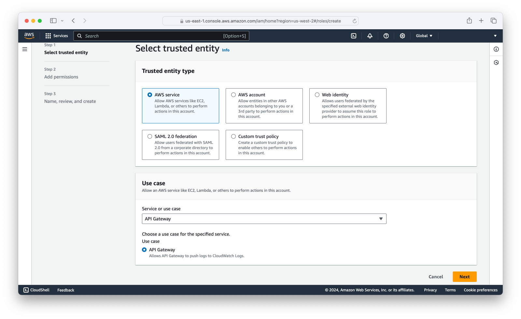Open the Terms link
The image size is (521, 319).
point(450,290)
